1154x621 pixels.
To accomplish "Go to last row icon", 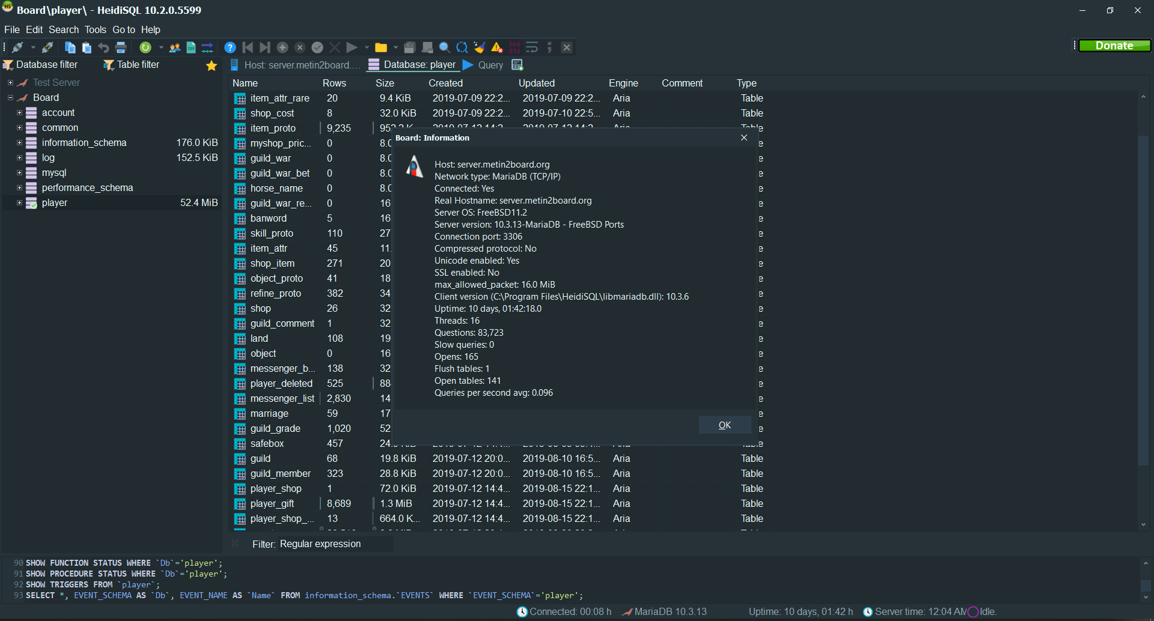I will point(265,47).
